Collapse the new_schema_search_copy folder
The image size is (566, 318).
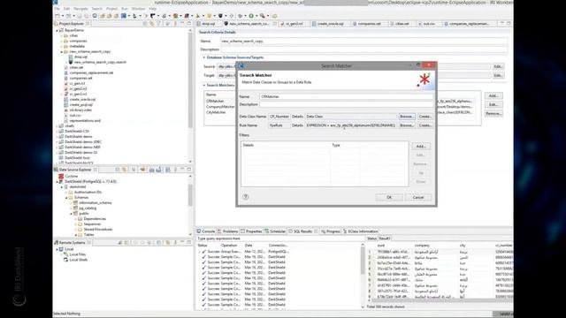pos(62,51)
